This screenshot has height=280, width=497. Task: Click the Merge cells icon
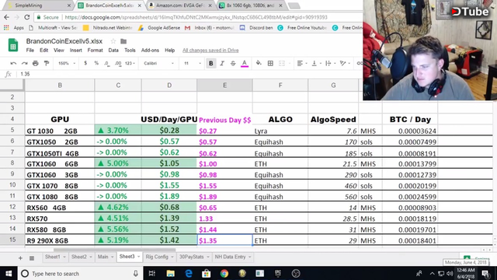[282, 64]
